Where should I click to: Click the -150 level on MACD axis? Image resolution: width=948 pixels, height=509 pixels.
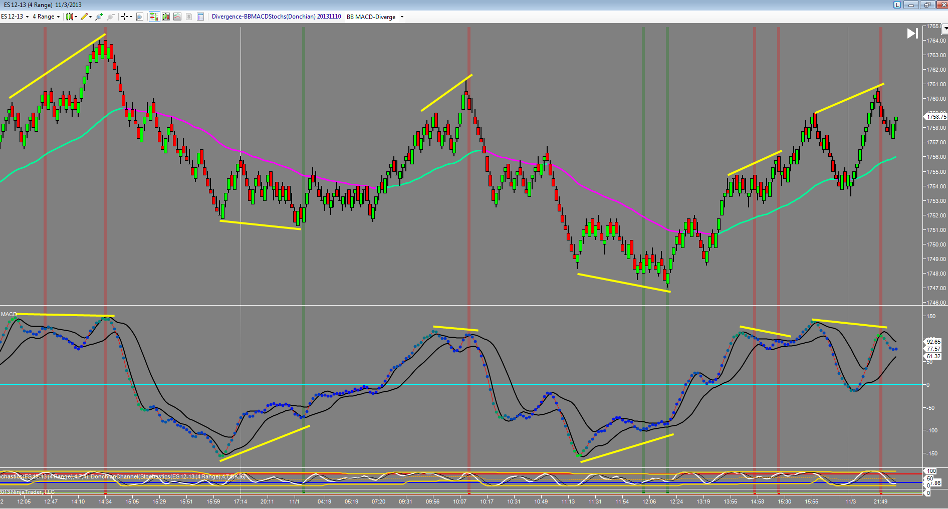coord(931,453)
